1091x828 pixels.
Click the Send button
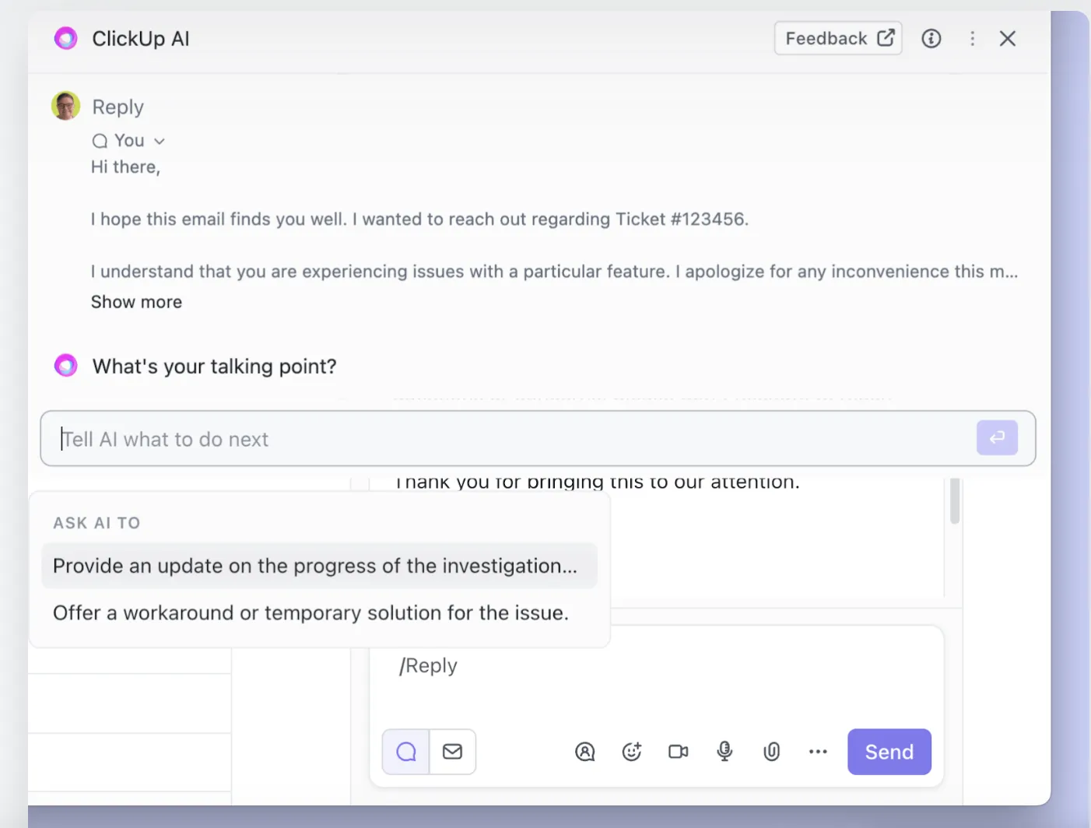pos(889,752)
